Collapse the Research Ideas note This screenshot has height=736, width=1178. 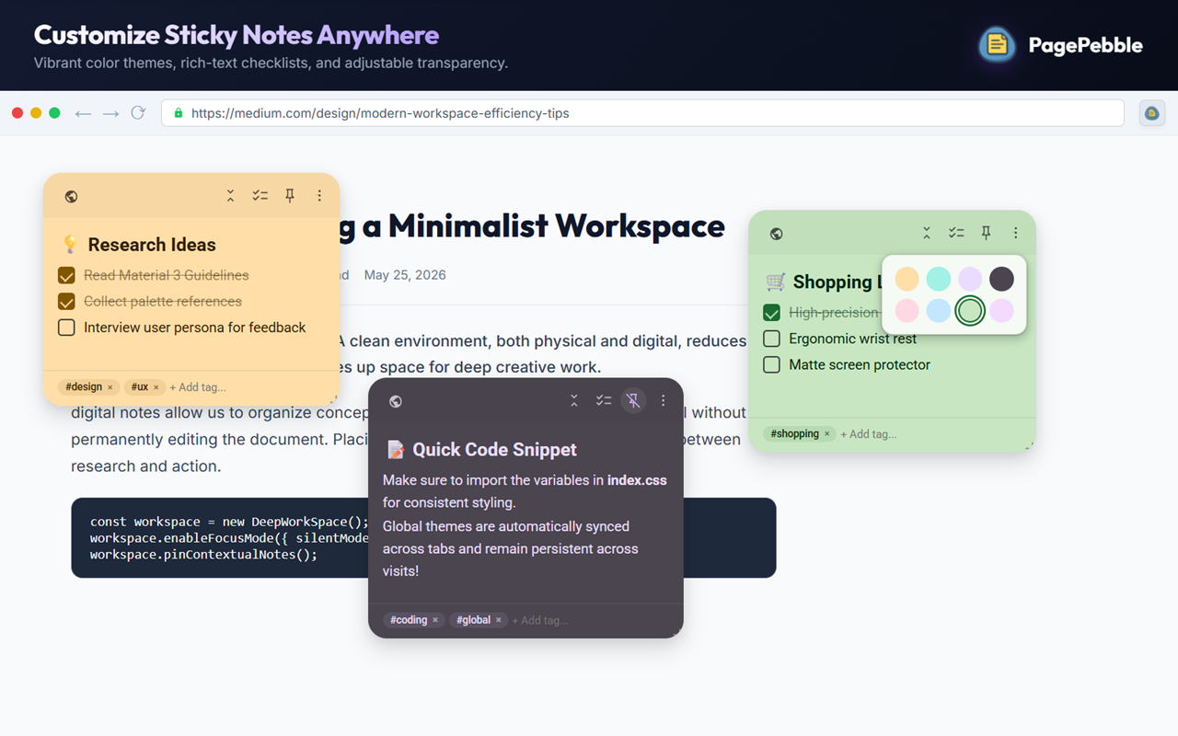pyautogui.click(x=231, y=196)
